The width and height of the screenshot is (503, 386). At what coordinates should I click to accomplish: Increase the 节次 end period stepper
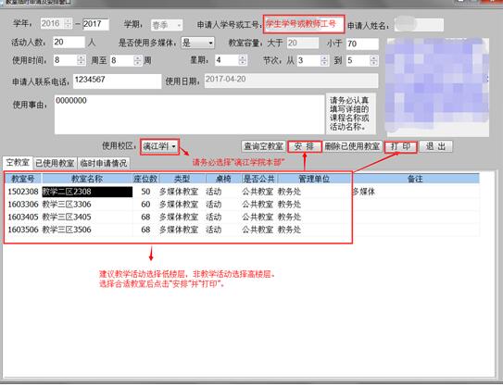point(373,57)
